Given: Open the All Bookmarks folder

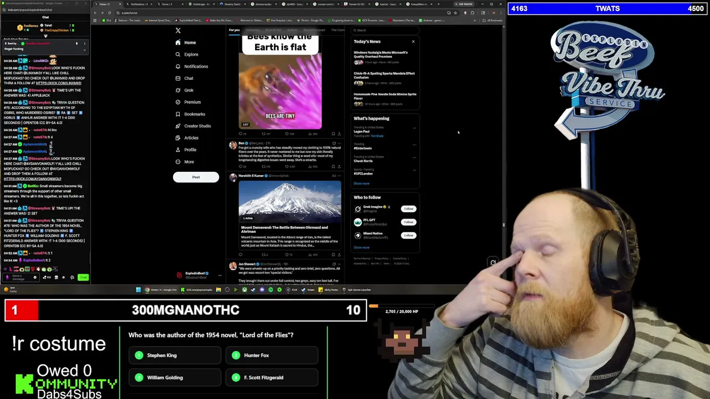Looking at the screenshot, I should click(x=494, y=21).
